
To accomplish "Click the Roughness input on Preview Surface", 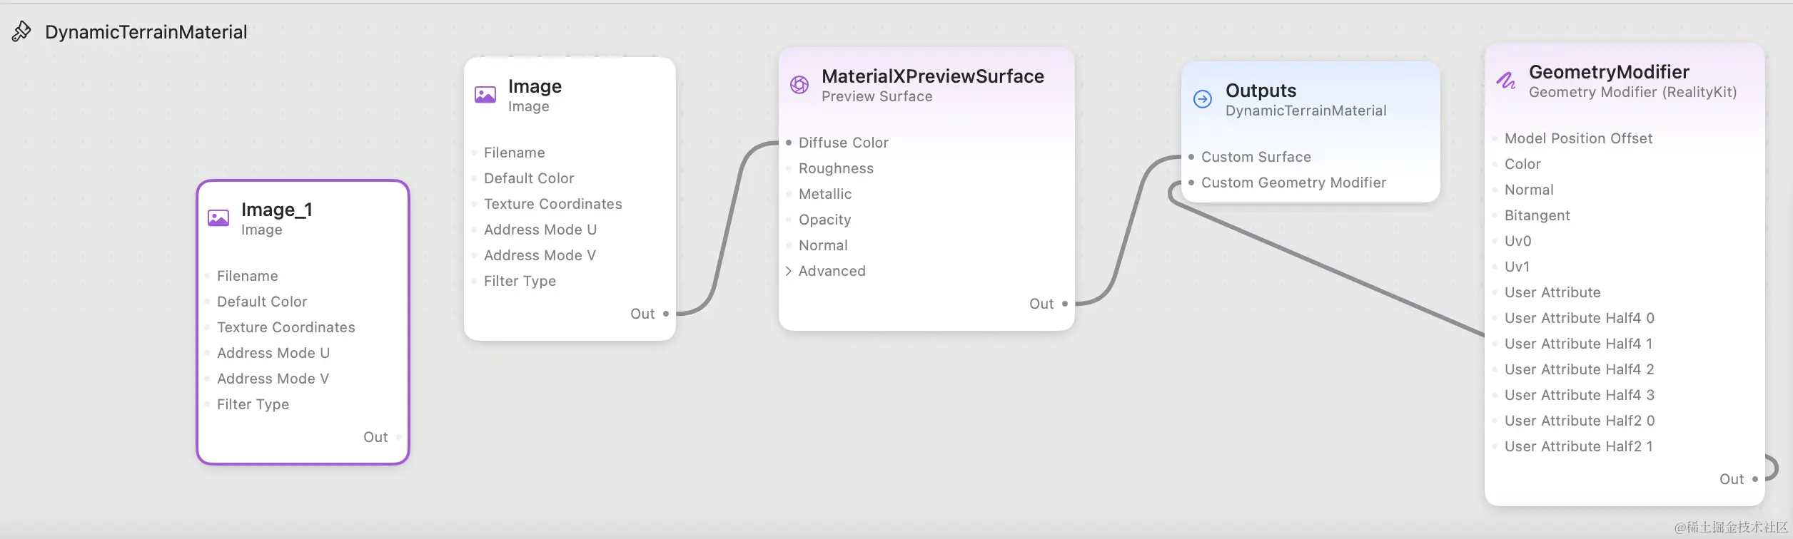I will coord(836,168).
